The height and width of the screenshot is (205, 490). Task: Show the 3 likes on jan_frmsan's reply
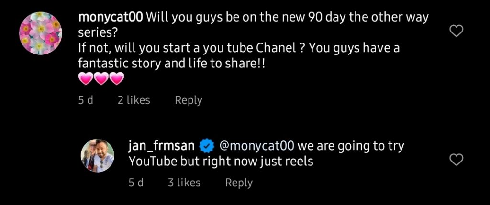[184, 183]
